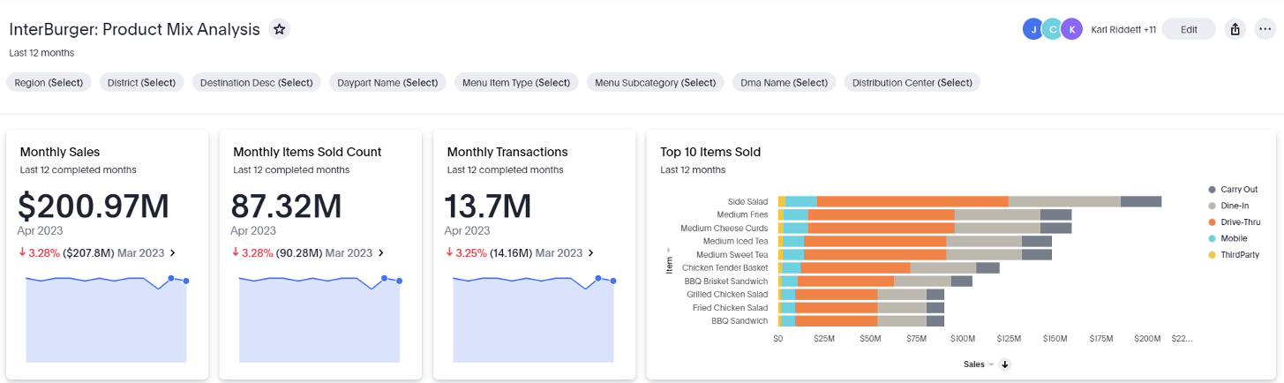Open the Region filter

(49, 82)
